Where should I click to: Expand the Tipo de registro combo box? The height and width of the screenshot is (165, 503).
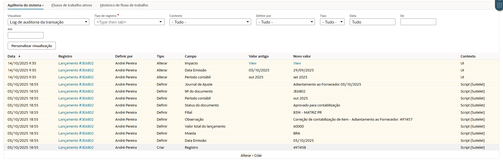[161, 22]
